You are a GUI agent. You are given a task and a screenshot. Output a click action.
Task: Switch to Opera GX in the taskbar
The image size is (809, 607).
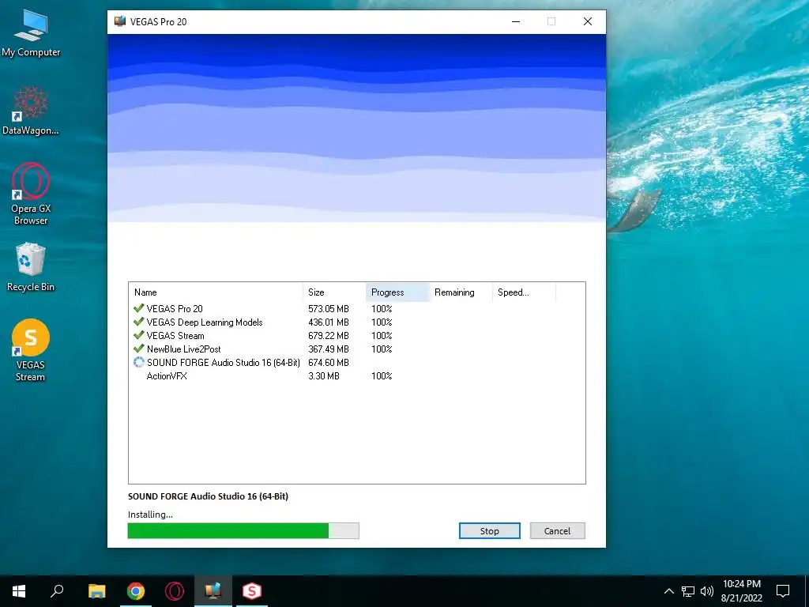pyautogui.click(x=175, y=591)
